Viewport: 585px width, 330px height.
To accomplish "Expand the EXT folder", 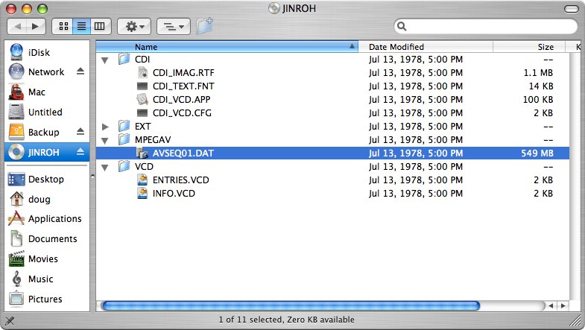I will 105,127.
